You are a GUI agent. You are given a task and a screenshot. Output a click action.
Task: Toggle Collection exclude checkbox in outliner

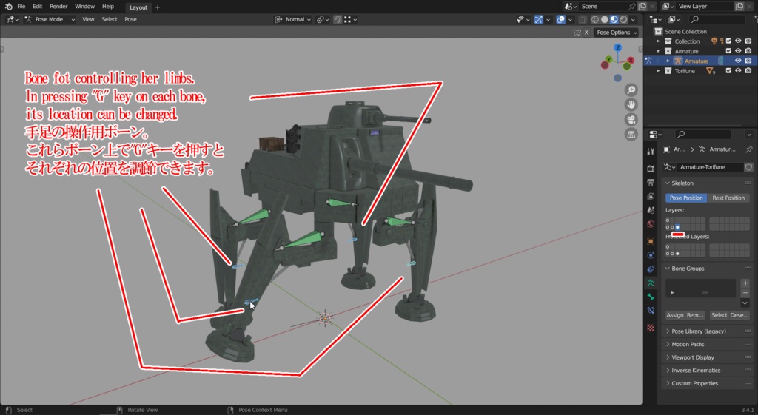coord(728,41)
